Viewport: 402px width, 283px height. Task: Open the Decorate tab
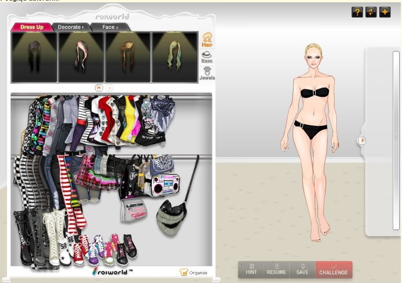70,27
